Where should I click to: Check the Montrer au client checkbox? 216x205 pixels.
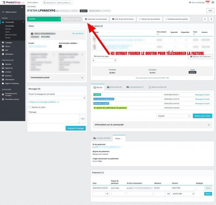click(x=30, y=107)
